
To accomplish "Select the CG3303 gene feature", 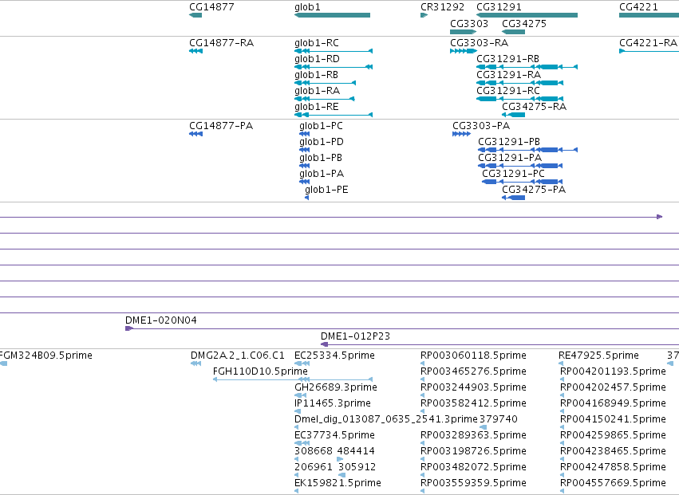I will 463,32.
